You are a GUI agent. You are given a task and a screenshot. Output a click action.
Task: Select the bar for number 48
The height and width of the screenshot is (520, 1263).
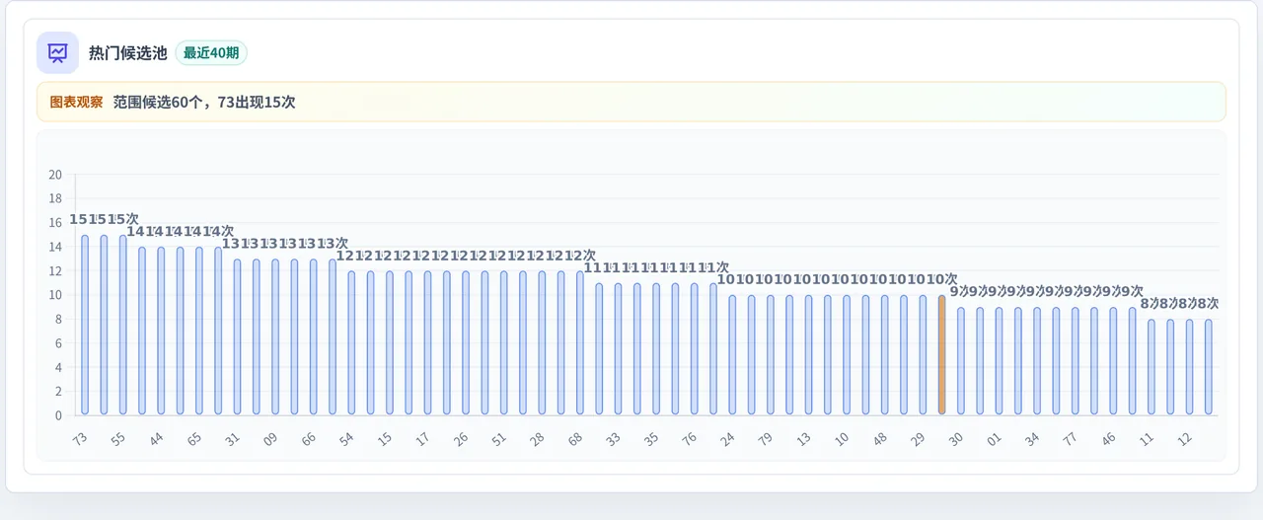pos(885,355)
